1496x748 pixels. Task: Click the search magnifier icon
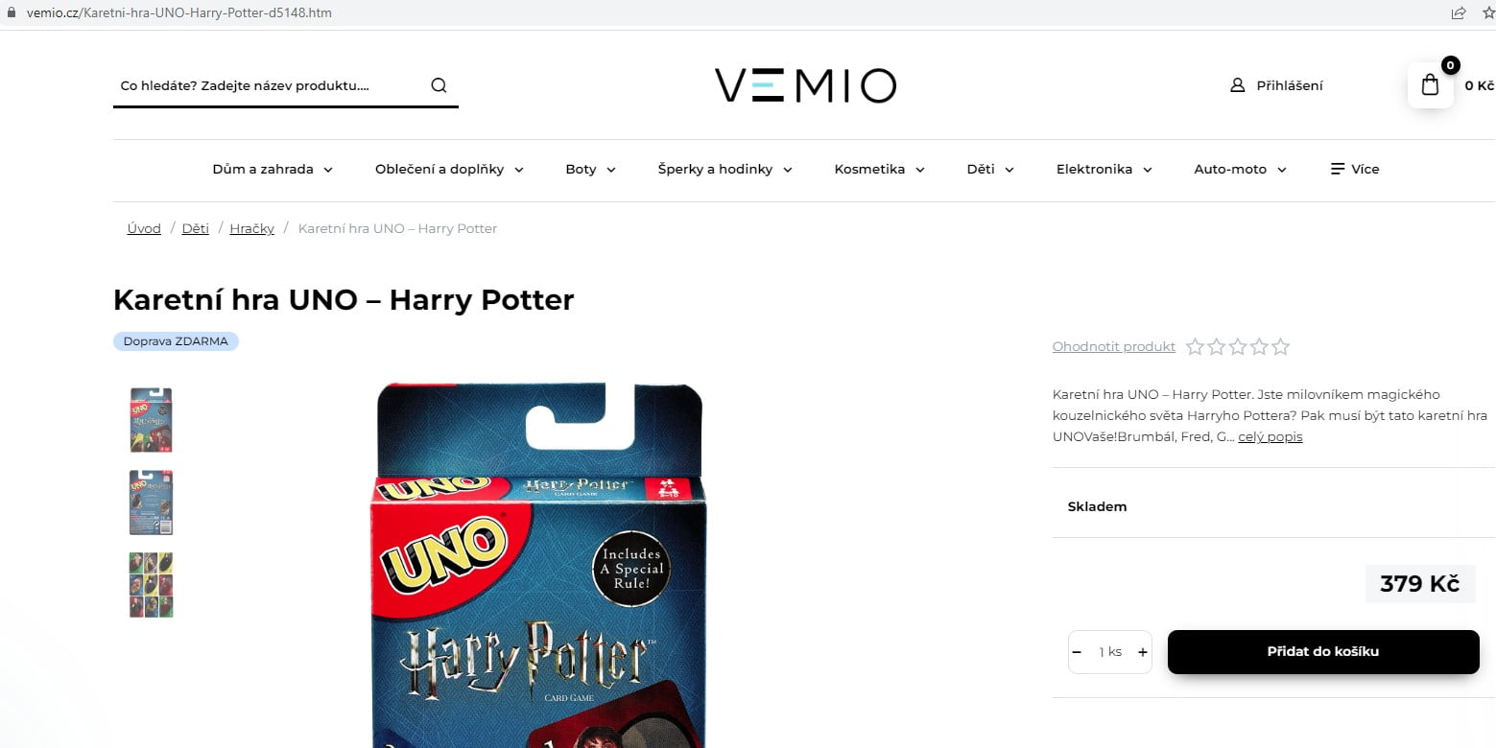[439, 85]
